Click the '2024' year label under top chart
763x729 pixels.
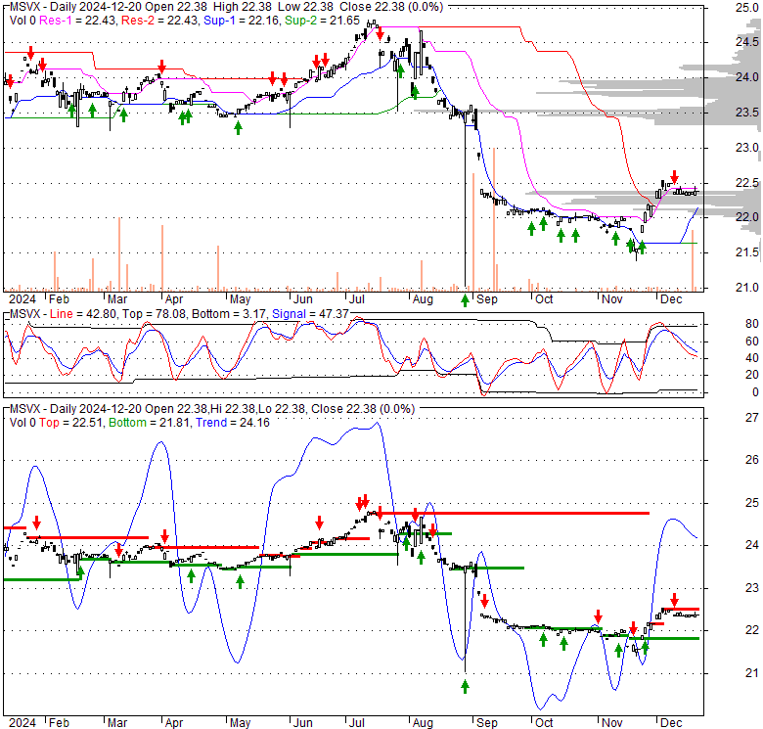click(22, 299)
